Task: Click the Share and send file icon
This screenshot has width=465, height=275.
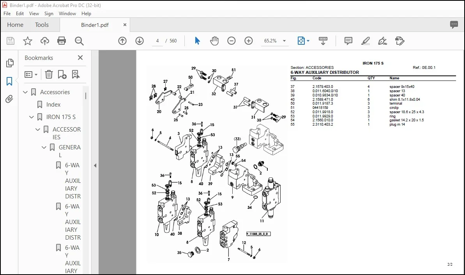Action: coord(400,41)
